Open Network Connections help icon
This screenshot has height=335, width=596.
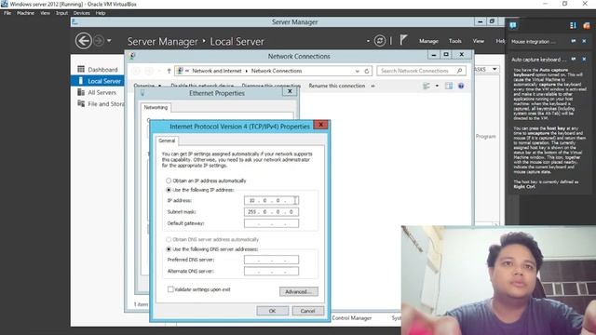click(x=461, y=86)
